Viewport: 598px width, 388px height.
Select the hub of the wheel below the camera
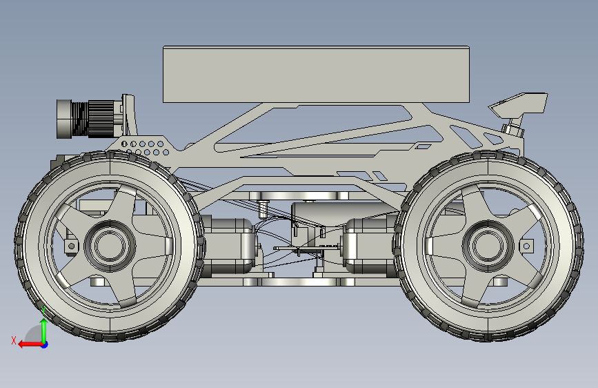[x=110, y=246]
